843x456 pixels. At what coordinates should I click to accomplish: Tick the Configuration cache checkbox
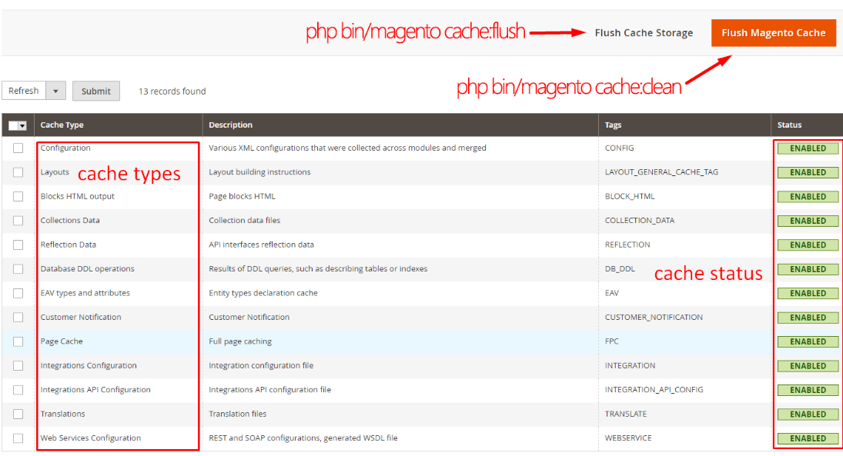pos(18,148)
